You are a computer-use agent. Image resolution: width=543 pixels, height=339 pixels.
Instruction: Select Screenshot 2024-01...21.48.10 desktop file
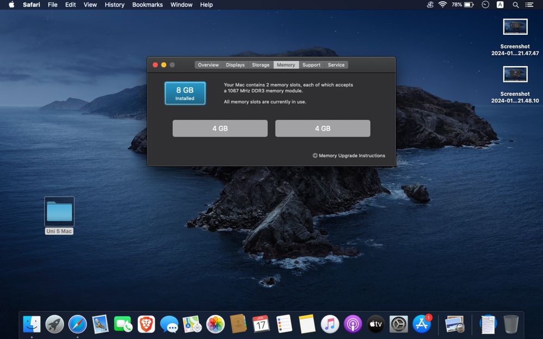pos(515,85)
